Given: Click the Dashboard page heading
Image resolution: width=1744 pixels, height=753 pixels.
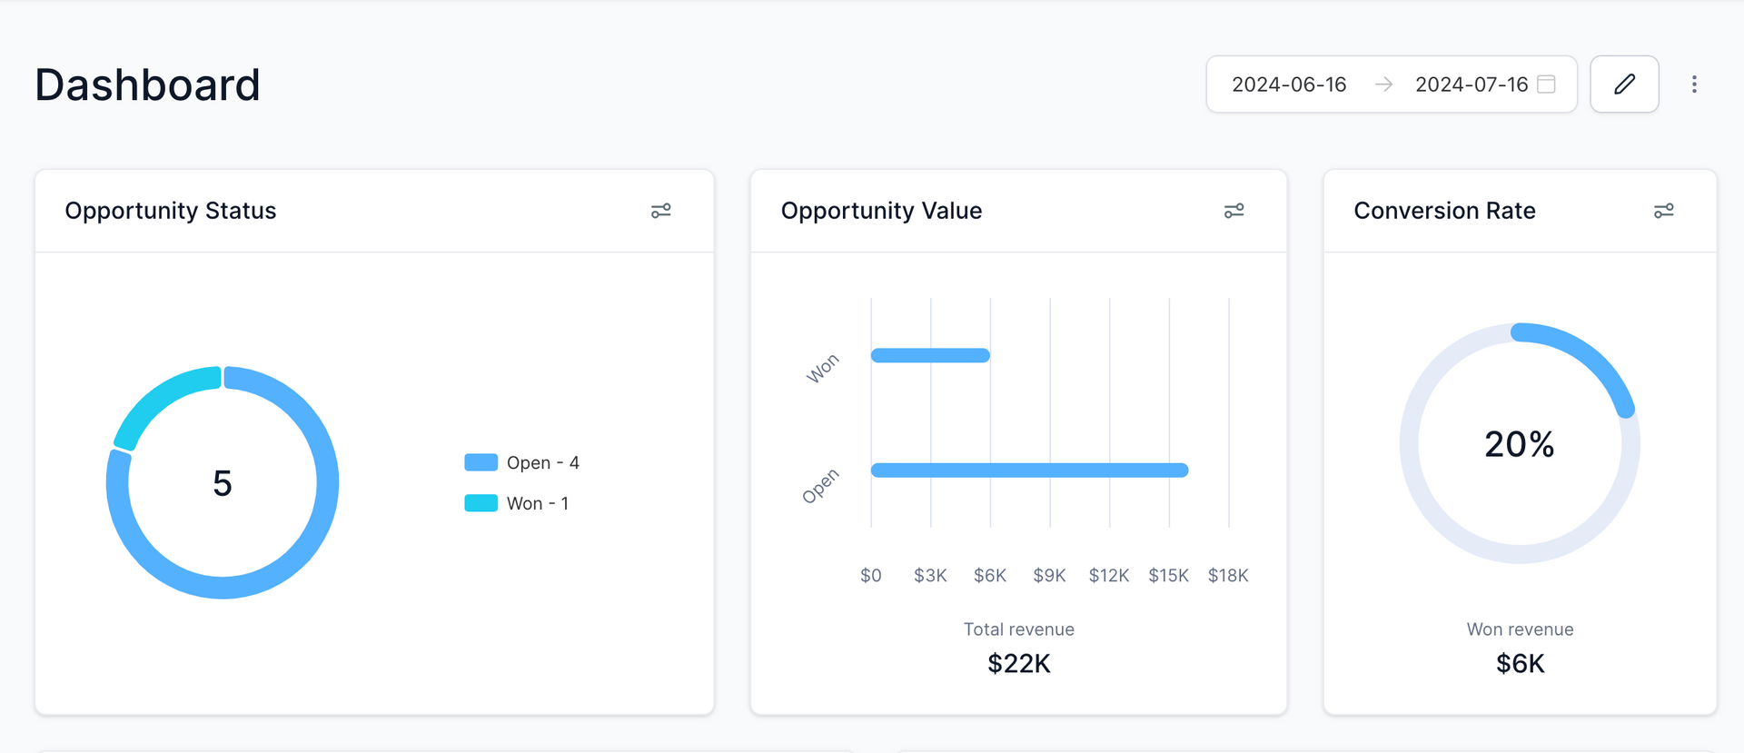Looking at the screenshot, I should click(147, 85).
